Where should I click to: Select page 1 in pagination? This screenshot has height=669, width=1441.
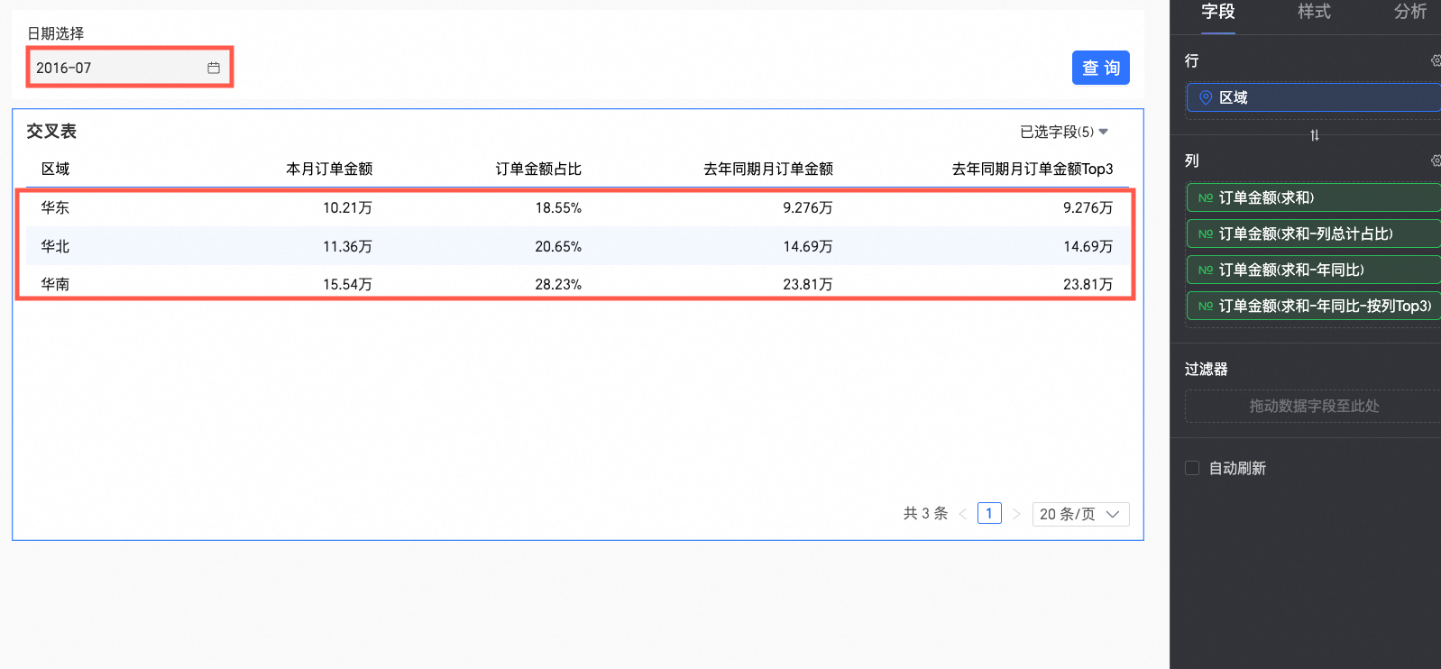989,513
